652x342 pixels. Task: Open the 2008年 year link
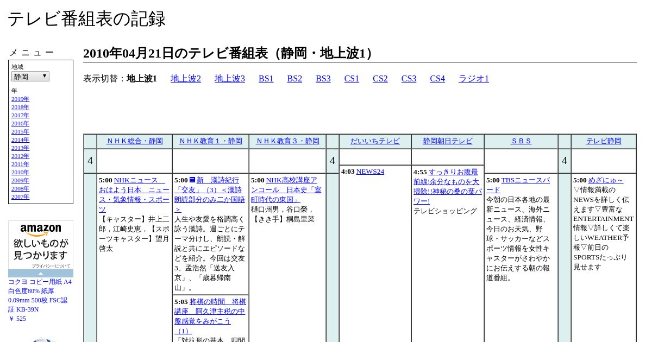20,189
